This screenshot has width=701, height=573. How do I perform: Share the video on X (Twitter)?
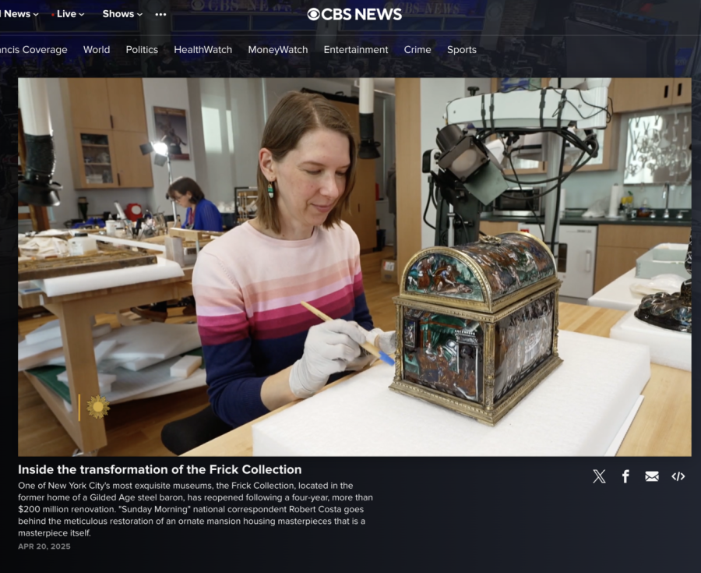coord(599,476)
